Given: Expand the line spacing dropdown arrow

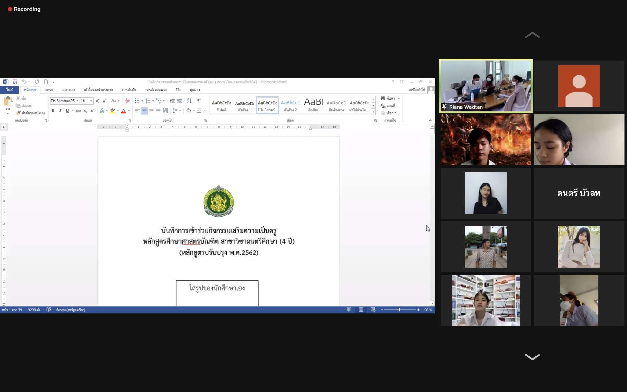Looking at the screenshot, I should pos(180,111).
